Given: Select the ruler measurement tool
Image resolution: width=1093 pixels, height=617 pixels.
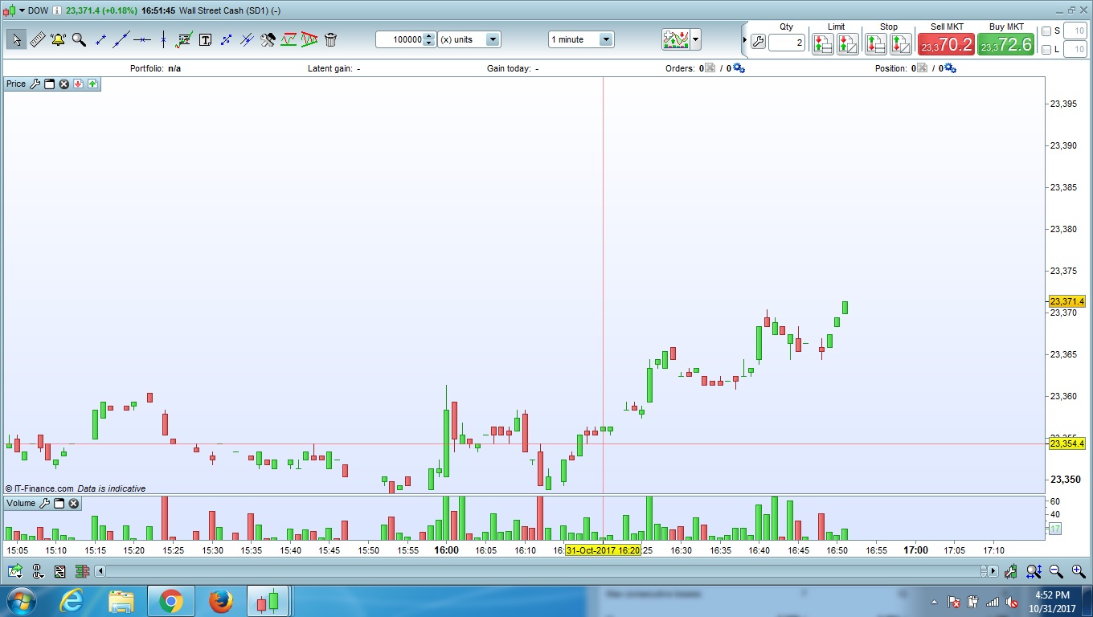Looking at the screenshot, I should coord(37,39).
